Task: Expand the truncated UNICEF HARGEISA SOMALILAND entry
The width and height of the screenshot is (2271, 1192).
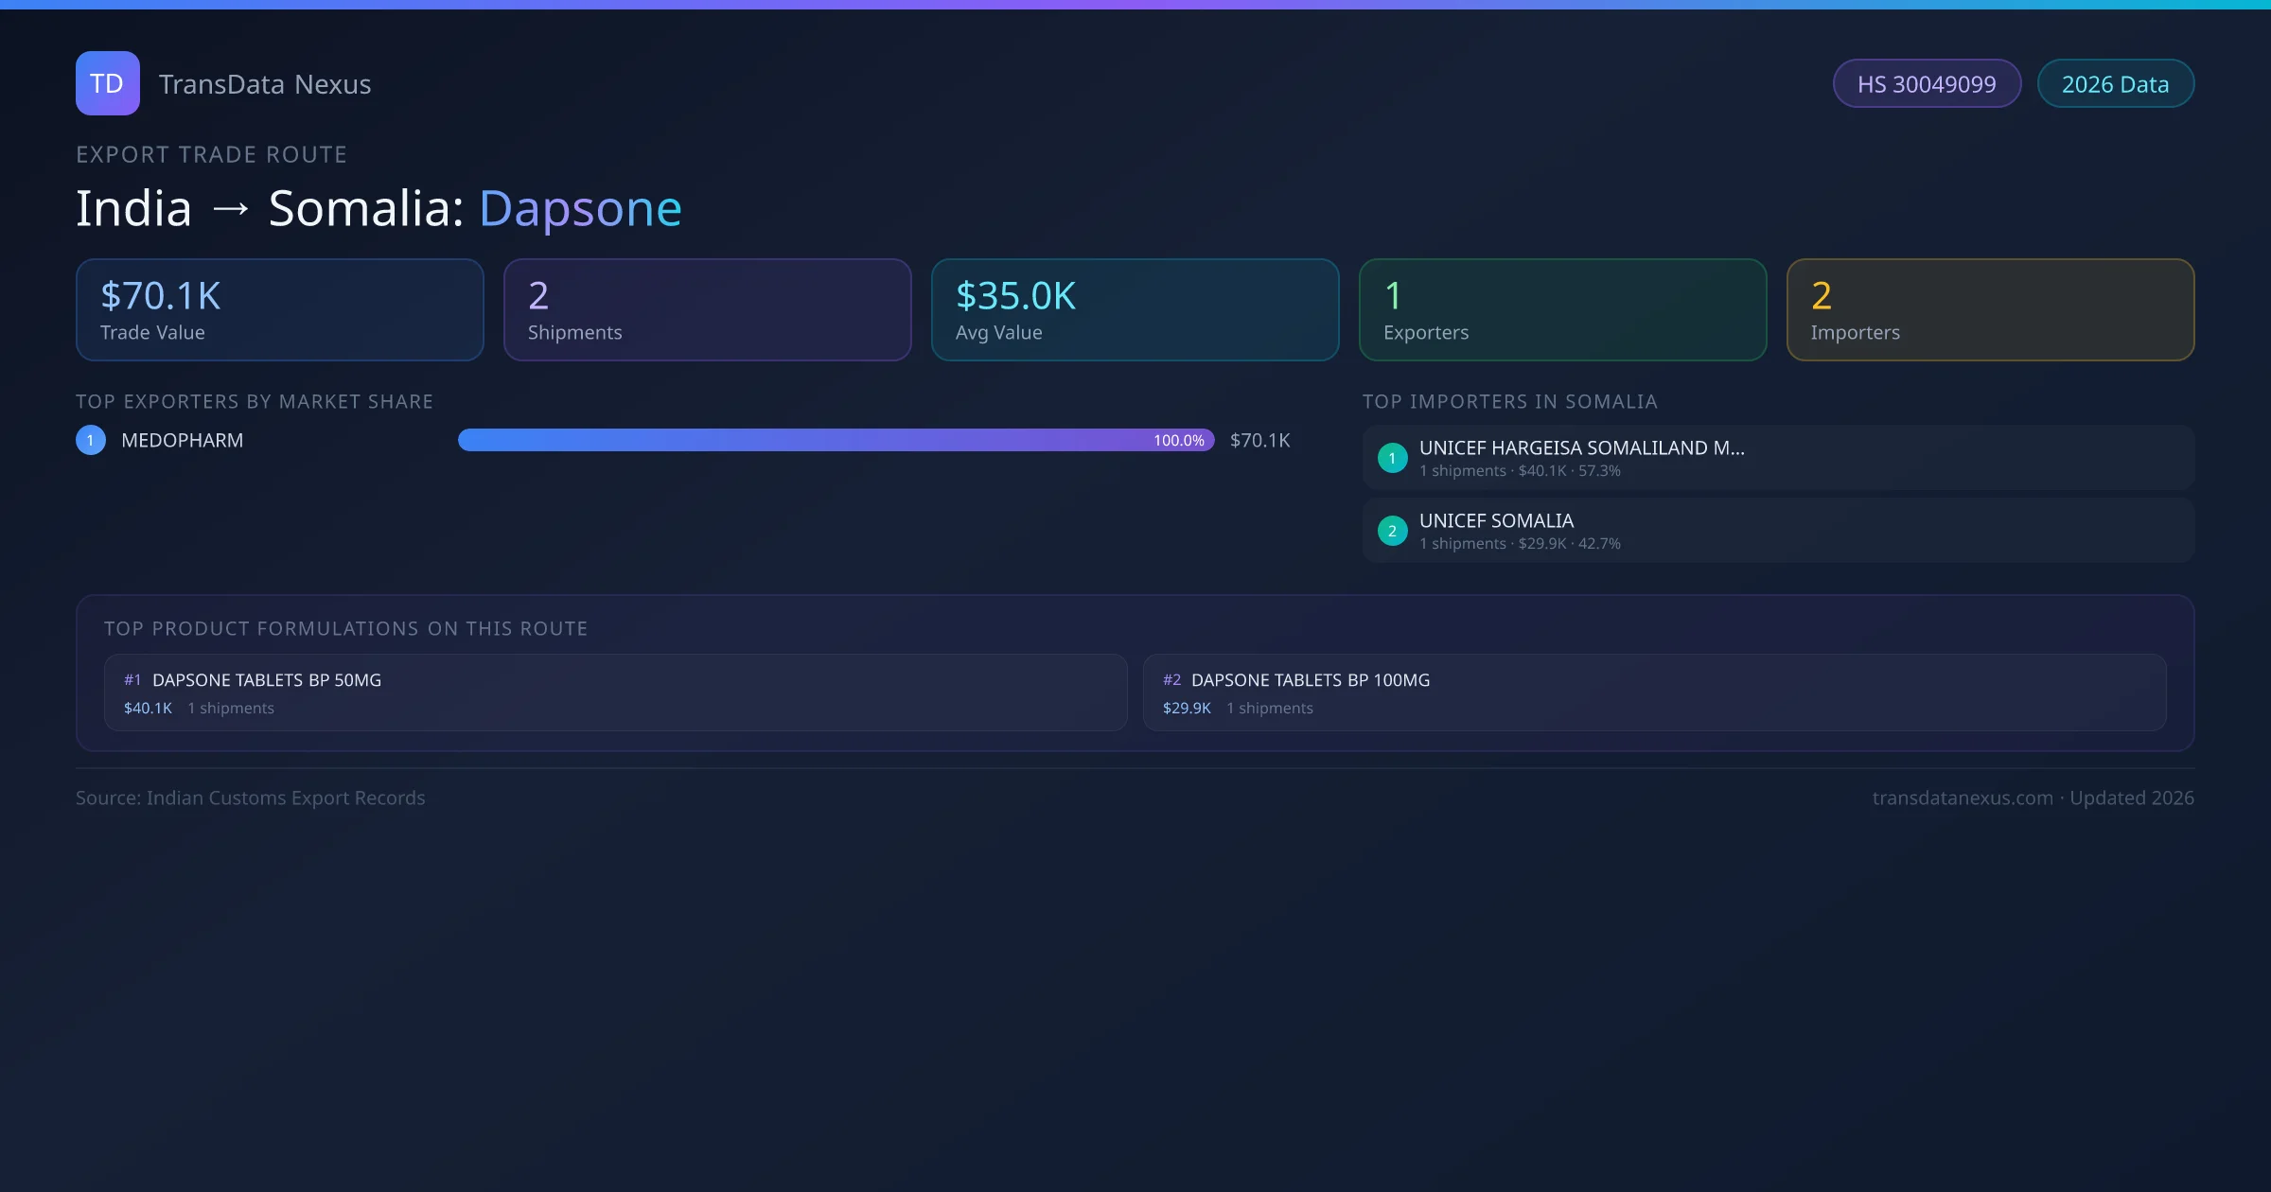Action: pyautogui.click(x=1582, y=447)
